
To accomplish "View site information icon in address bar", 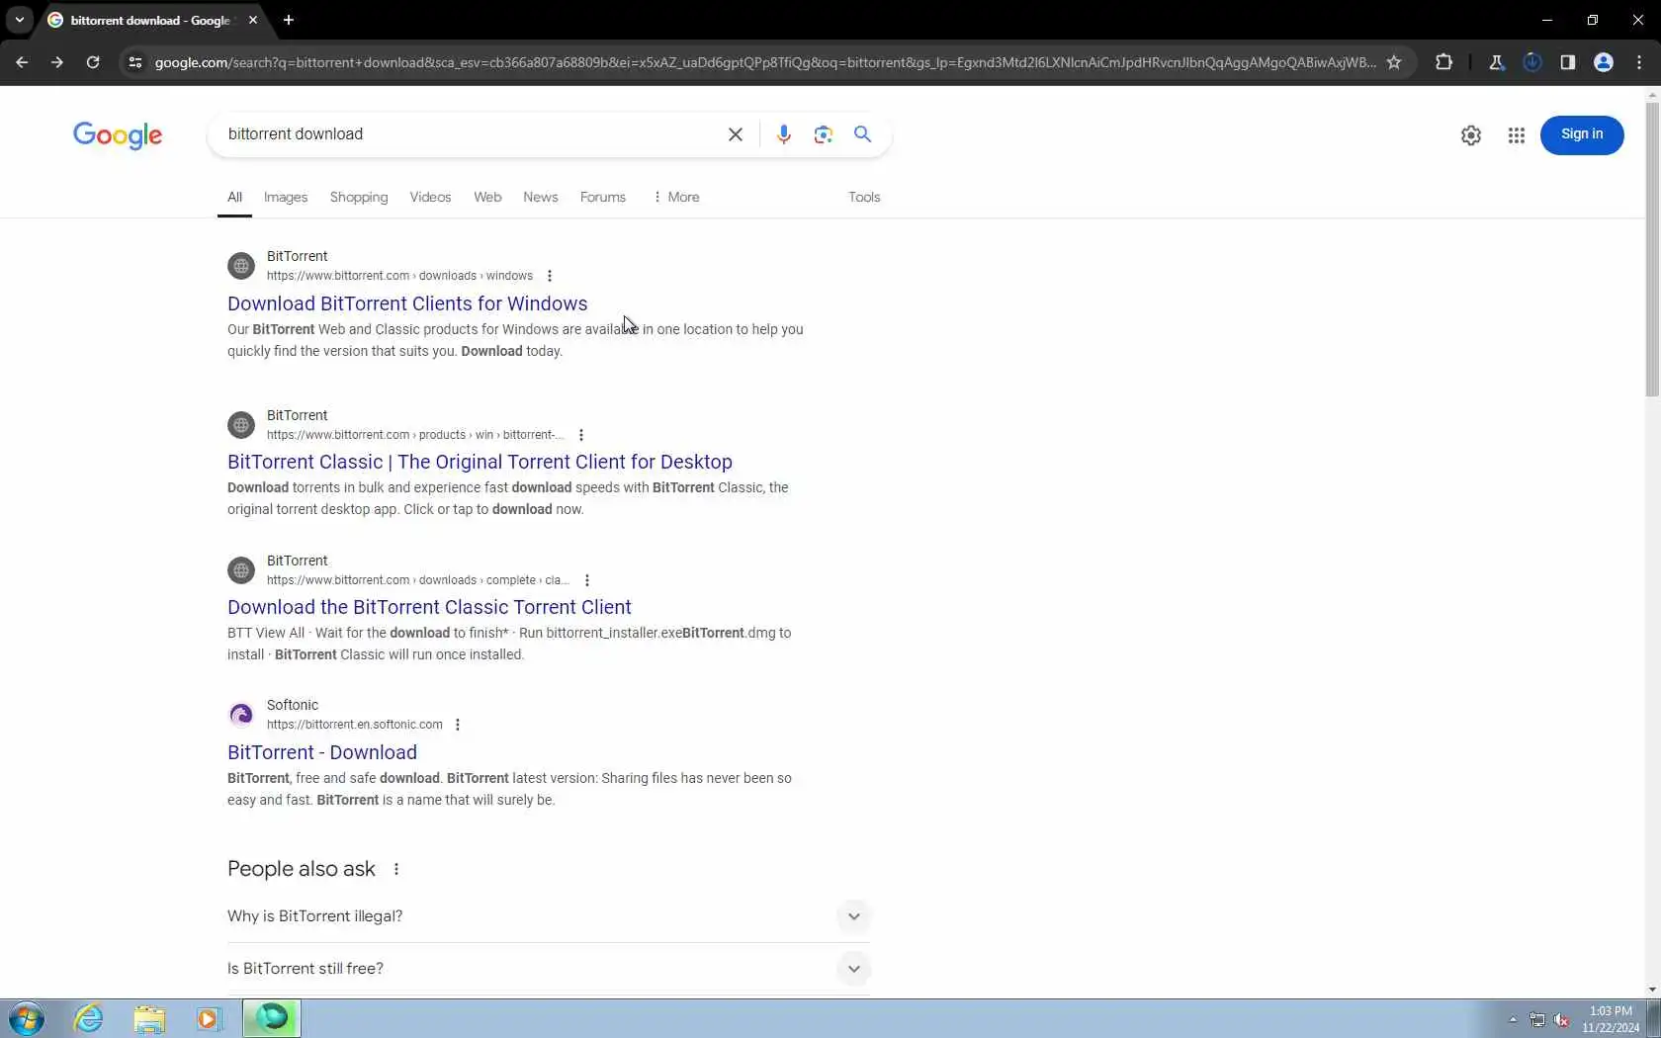I will (135, 62).
